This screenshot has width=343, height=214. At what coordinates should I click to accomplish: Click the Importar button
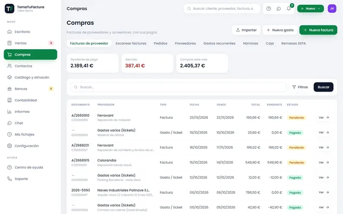pos(247,30)
